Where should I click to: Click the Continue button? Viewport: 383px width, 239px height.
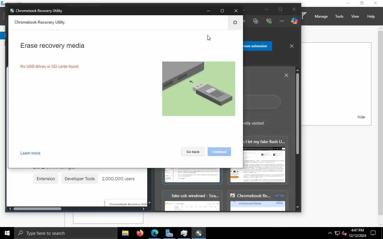click(x=219, y=152)
